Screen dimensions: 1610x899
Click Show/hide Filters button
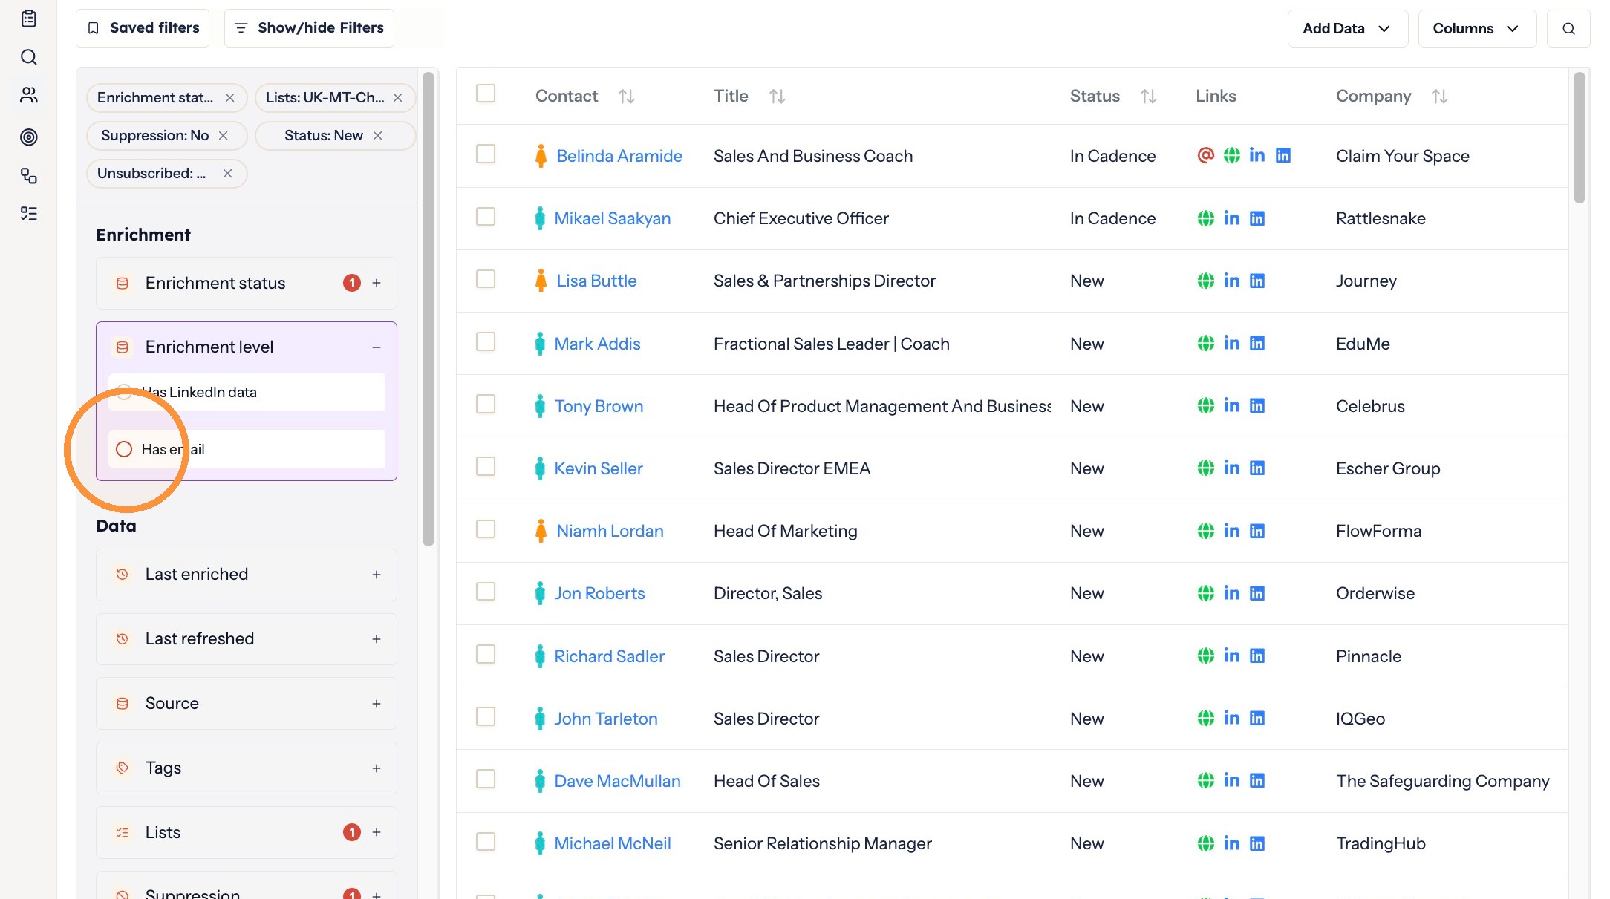click(x=309, y=28)
